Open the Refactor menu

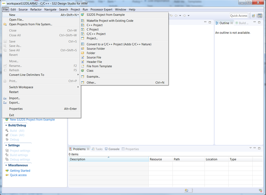(x=36, y=10)
